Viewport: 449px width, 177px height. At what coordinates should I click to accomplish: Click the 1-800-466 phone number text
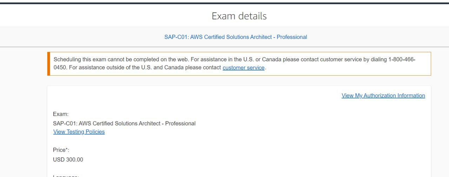tap(402, 60)
